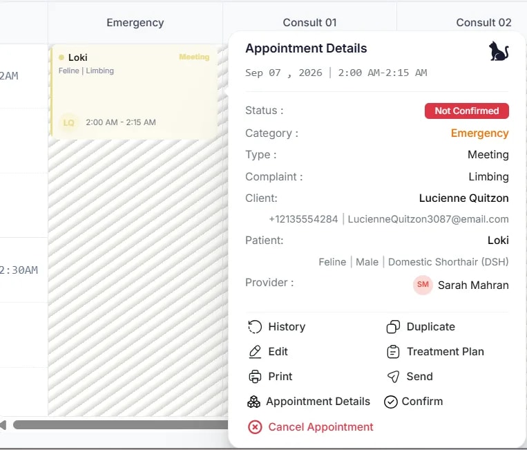Click the 2:30AM time slot label

click(19, 270)
